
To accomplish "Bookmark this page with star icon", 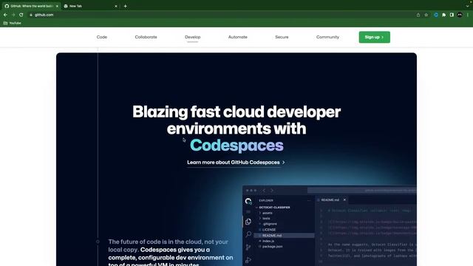I will click(x=426, y=15).
